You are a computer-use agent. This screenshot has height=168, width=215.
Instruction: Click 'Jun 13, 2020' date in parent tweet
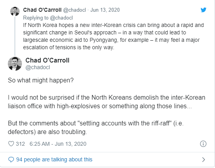tap(105, 10)
